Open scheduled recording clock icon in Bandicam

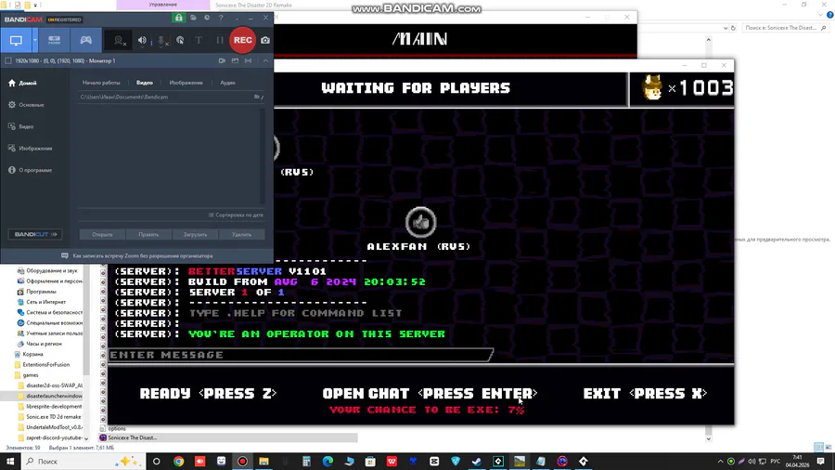207,19
